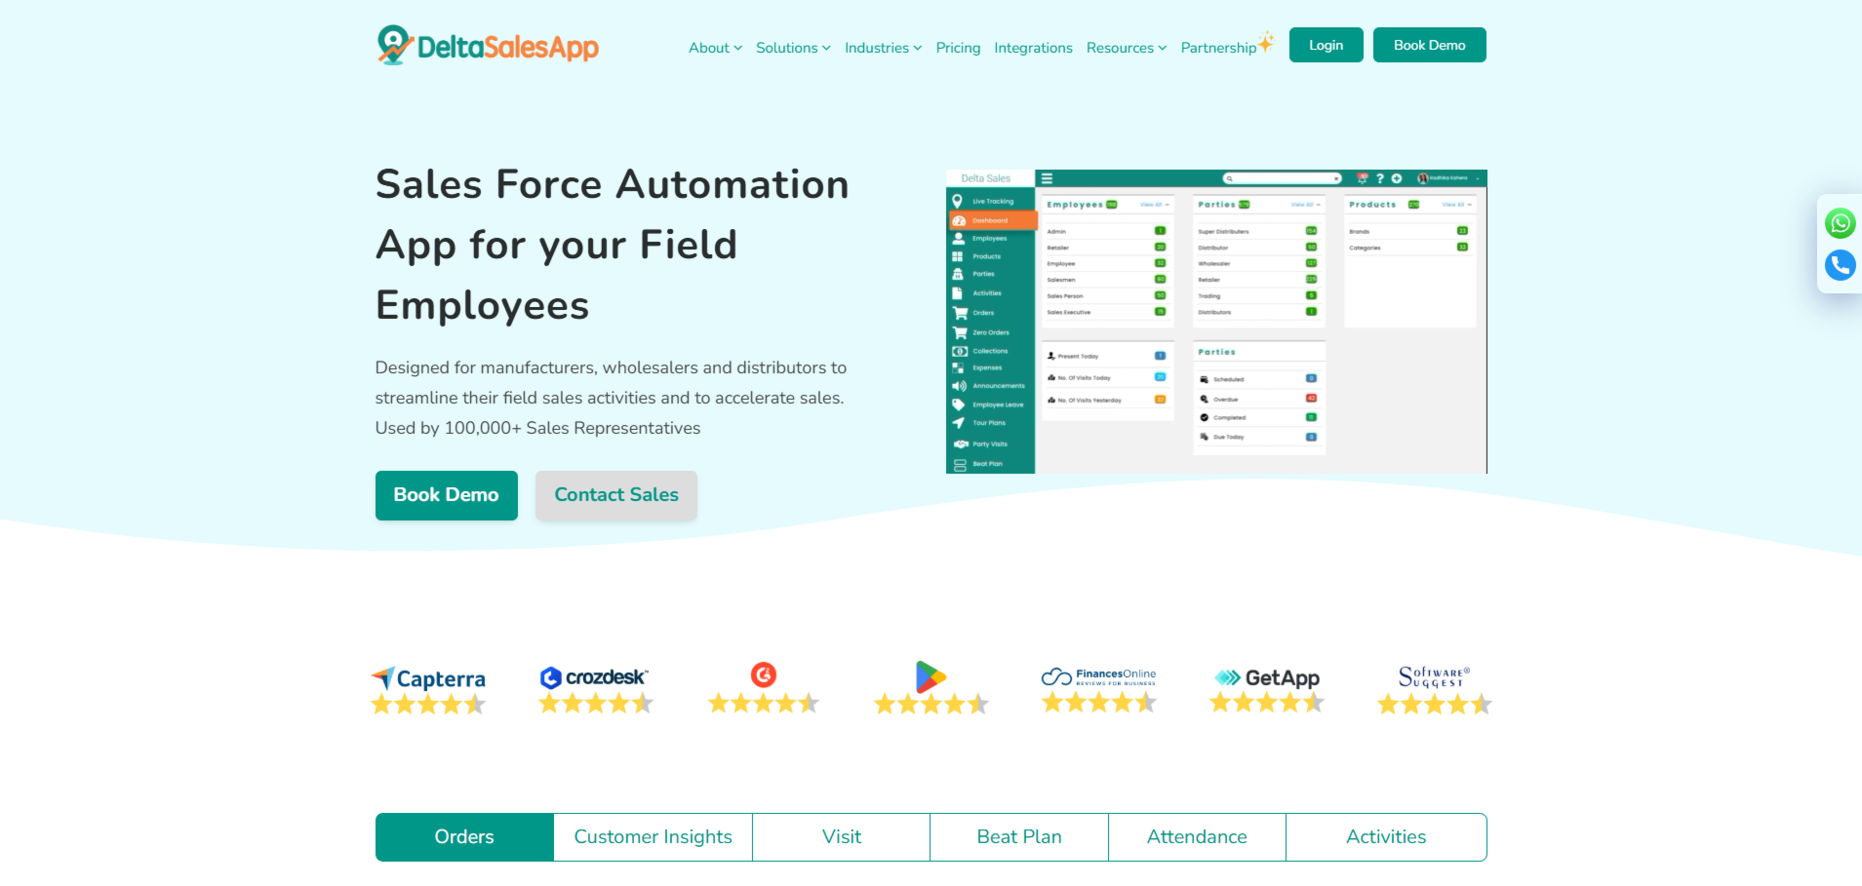Expand the Solutions dropdown
This screenshot has height=886, width=1862.
coord(793,47)
